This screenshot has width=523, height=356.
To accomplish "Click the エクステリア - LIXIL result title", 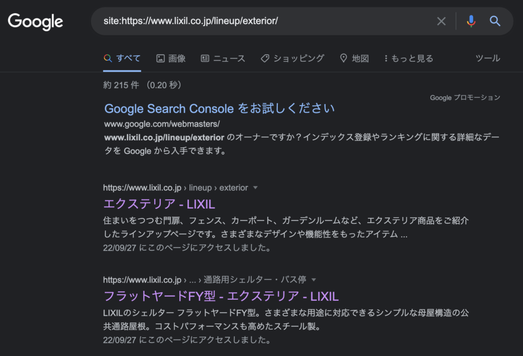I will pos(159,204).
